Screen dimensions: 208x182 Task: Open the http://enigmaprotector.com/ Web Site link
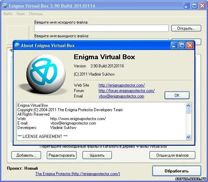(122, 85)
